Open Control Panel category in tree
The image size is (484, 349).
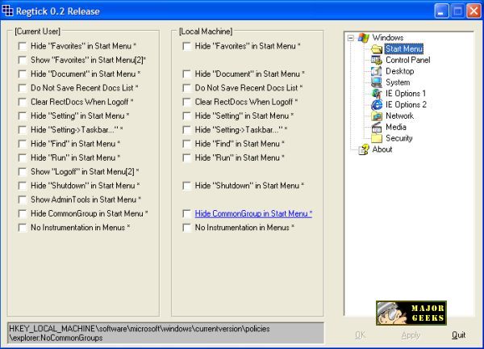[x=407, y=60]
